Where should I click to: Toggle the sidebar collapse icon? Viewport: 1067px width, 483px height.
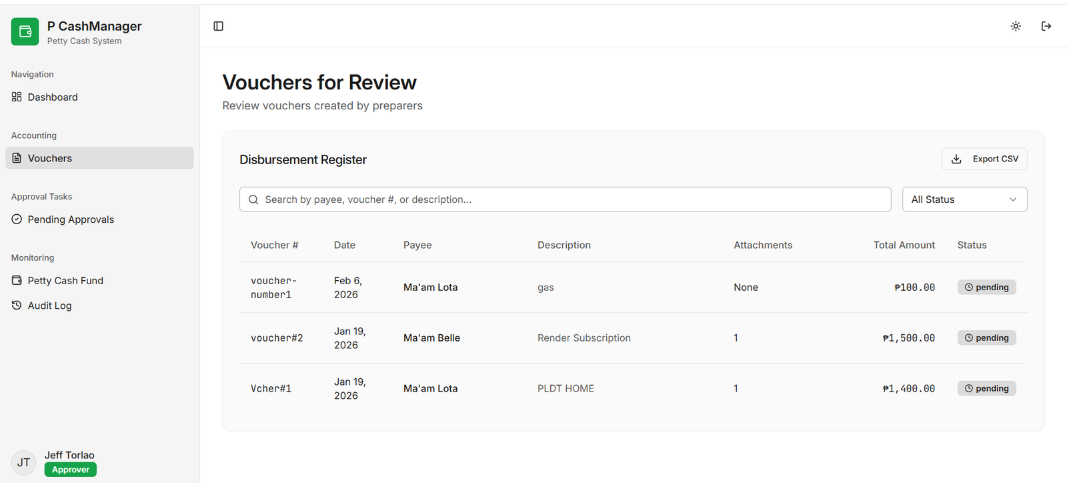pyautogui.click(x=218, y=26)
